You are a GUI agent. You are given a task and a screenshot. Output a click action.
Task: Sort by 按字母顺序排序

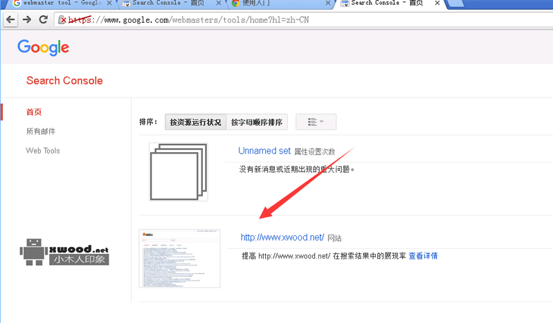(x=257, y=122)
